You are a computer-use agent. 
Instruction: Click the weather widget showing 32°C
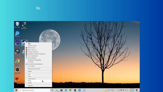[110, 90]
